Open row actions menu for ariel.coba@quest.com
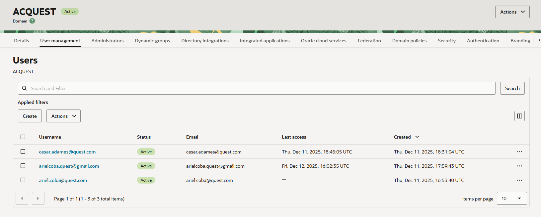 coord(519,180)
